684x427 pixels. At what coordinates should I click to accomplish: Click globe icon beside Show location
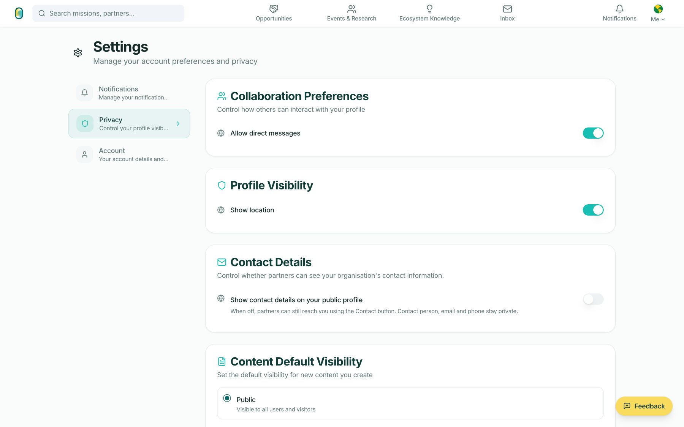pyautogui.click(x=221, y=210)
